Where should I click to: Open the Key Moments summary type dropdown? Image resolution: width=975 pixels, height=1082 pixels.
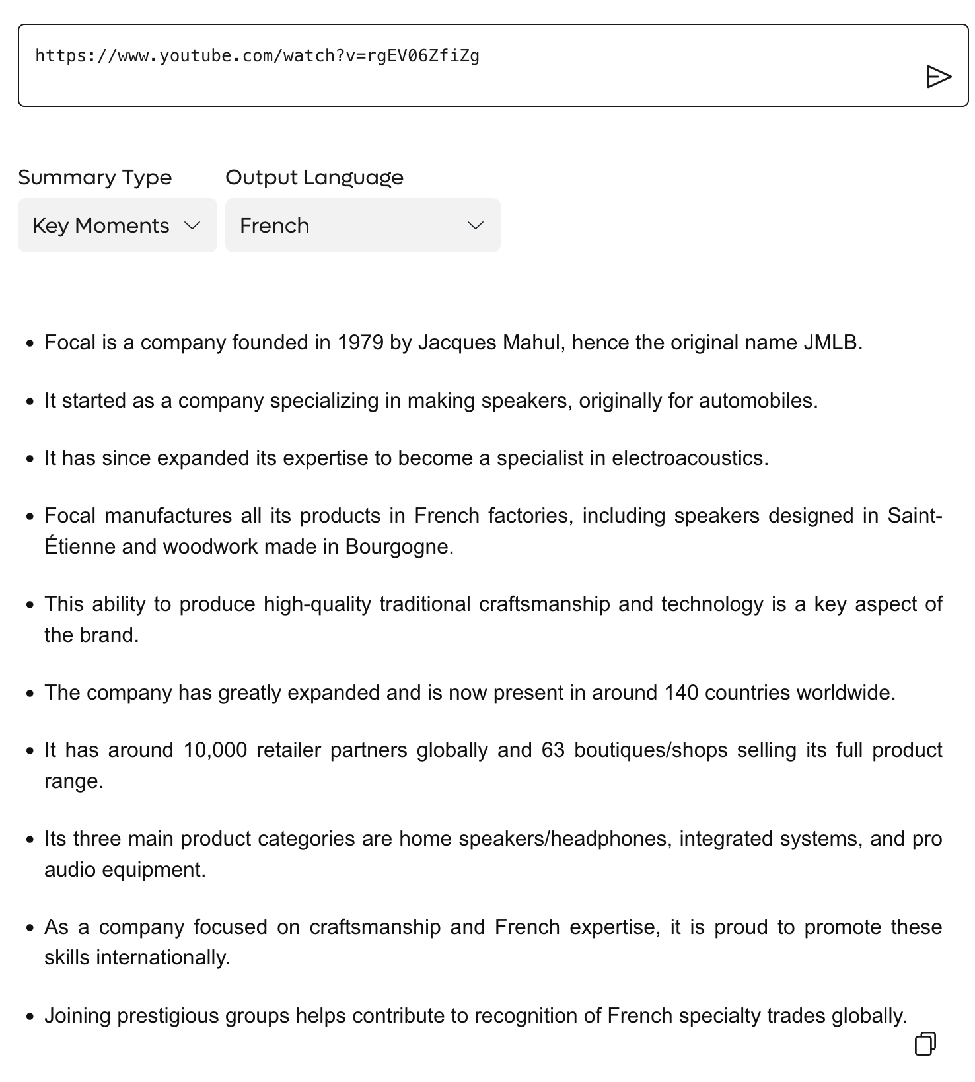(x=117, y=225)
